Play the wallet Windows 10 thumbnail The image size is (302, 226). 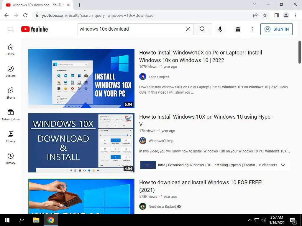(81, 196)
